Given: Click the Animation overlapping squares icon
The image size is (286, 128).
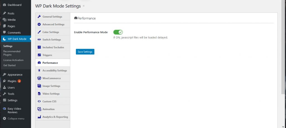Looking at the screenshot, I should point(39,109).
